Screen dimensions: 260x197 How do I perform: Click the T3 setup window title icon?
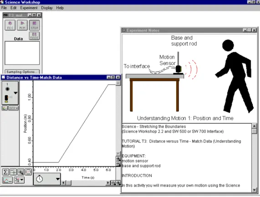[x=5, y=15]
